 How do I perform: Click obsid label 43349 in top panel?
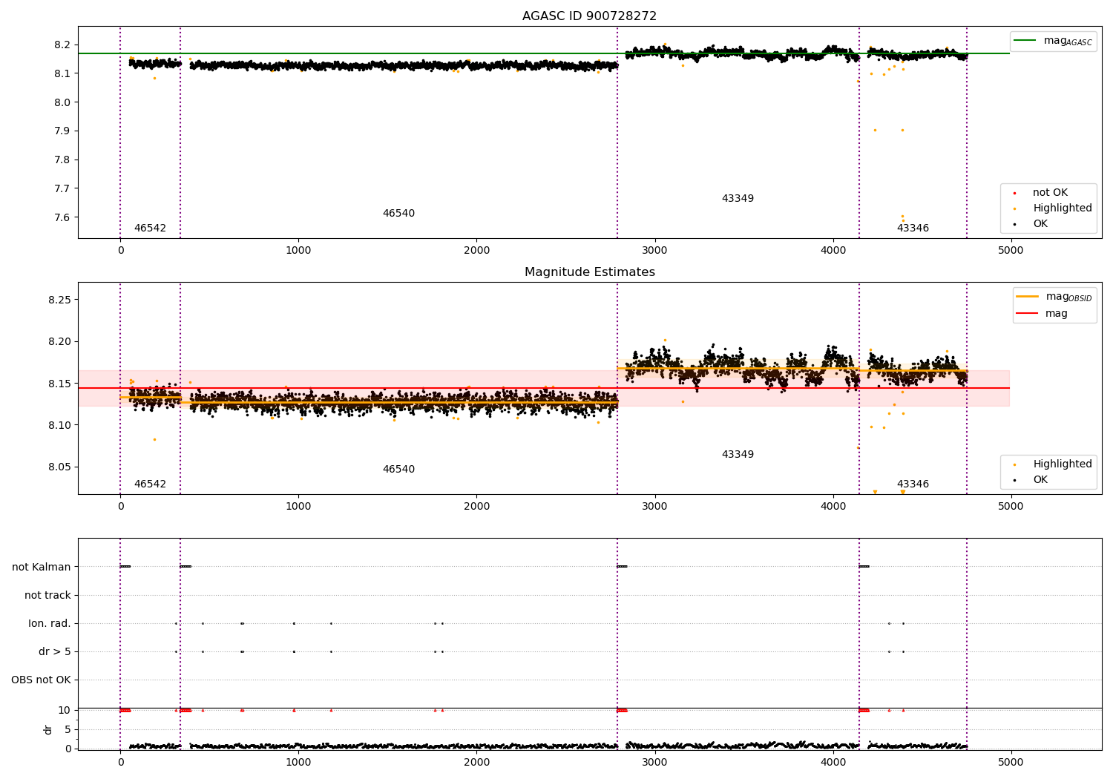point(738,199)
